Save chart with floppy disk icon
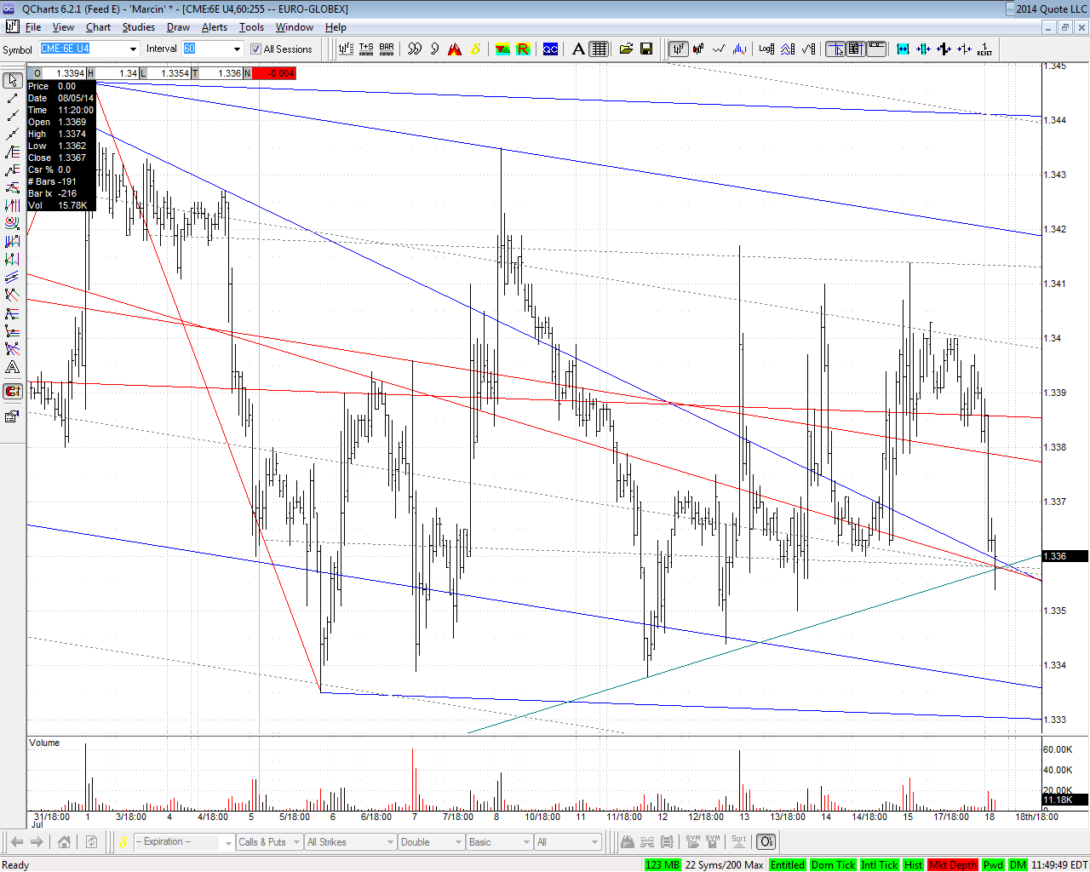 pyautogui.click(x=646, y=49)
